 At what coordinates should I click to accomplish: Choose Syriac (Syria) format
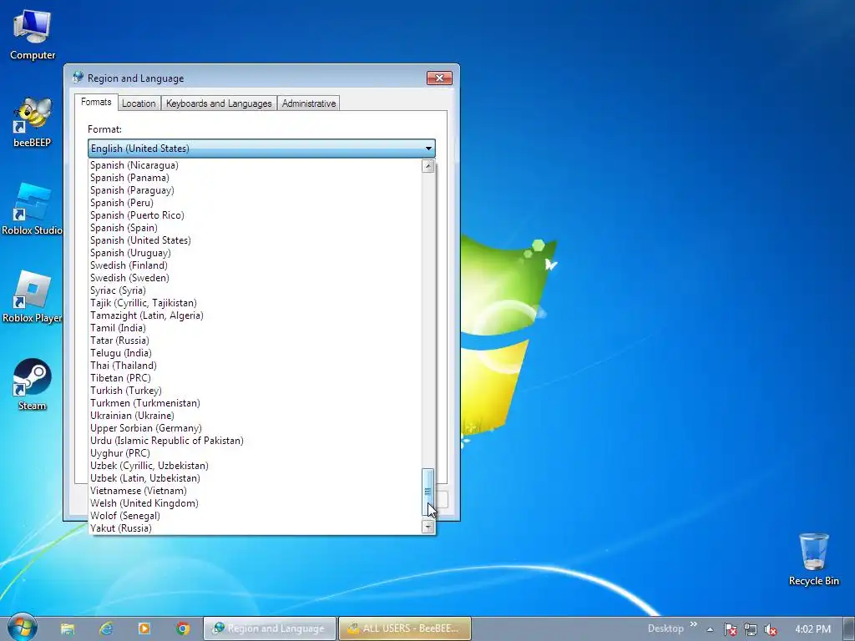point(255,290)
